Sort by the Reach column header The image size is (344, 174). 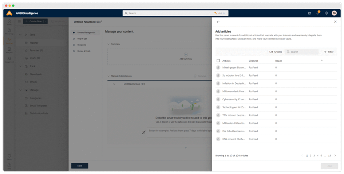click(278, 61)
